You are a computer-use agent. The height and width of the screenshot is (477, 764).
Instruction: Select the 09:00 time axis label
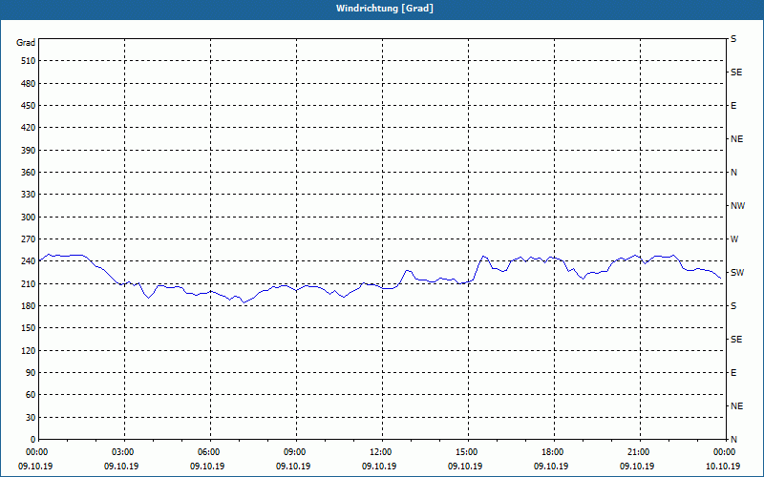click(296, 452)
